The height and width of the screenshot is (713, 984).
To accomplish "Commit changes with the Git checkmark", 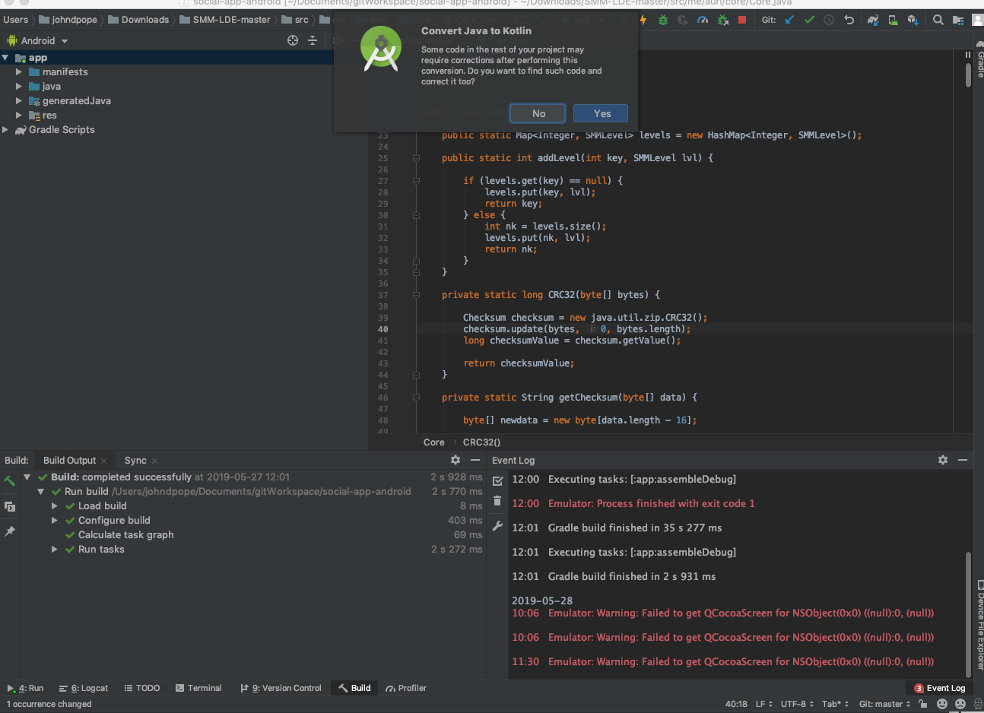I will [809, 20].
